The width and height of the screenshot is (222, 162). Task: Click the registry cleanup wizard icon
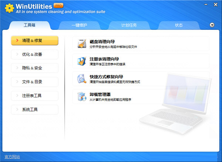pos(81,61)
